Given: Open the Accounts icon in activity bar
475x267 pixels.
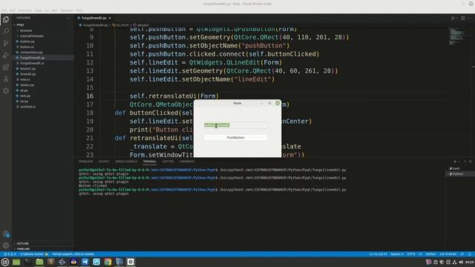Looking at the screenshot, I should (x=6, y=234).
